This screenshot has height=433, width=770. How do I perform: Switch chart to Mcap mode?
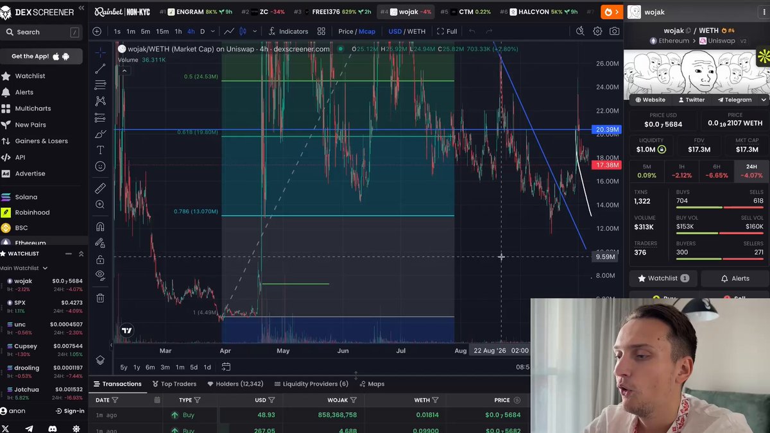pyautogui.click(x=367, y=31)
